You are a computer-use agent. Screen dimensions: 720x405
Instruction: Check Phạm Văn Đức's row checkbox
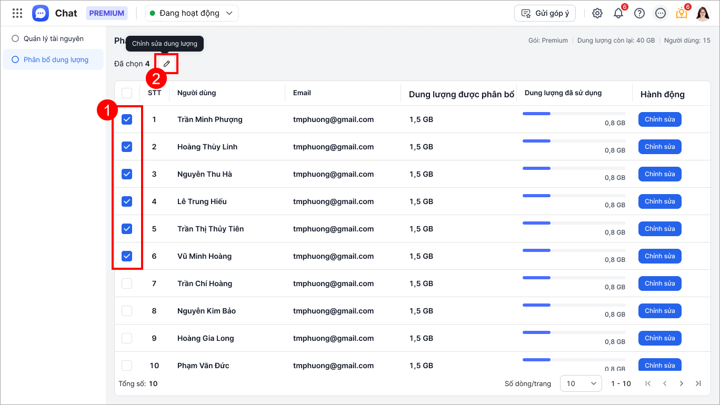coord(127,366)
